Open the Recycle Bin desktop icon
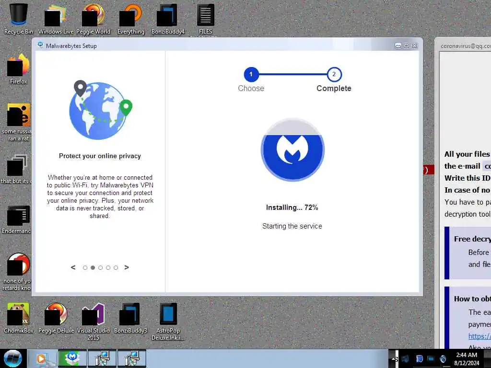The height and width of the screenshot is (368, 491). coord(19,19)
